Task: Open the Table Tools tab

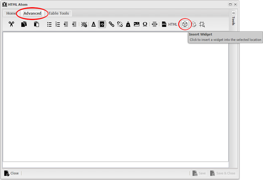Action: coord(59,13)
